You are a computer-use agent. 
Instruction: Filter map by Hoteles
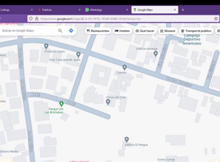(122, 31)
